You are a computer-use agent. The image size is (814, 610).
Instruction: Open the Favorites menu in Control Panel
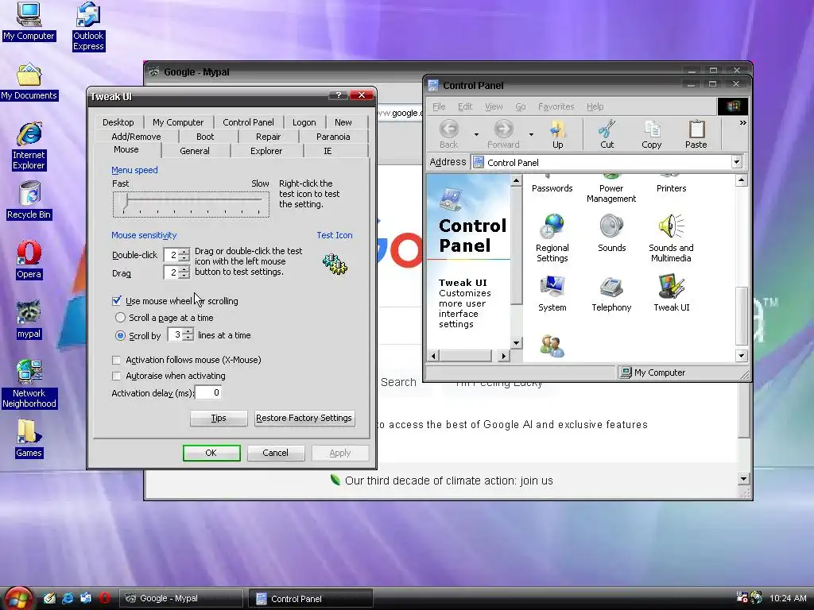556,106
